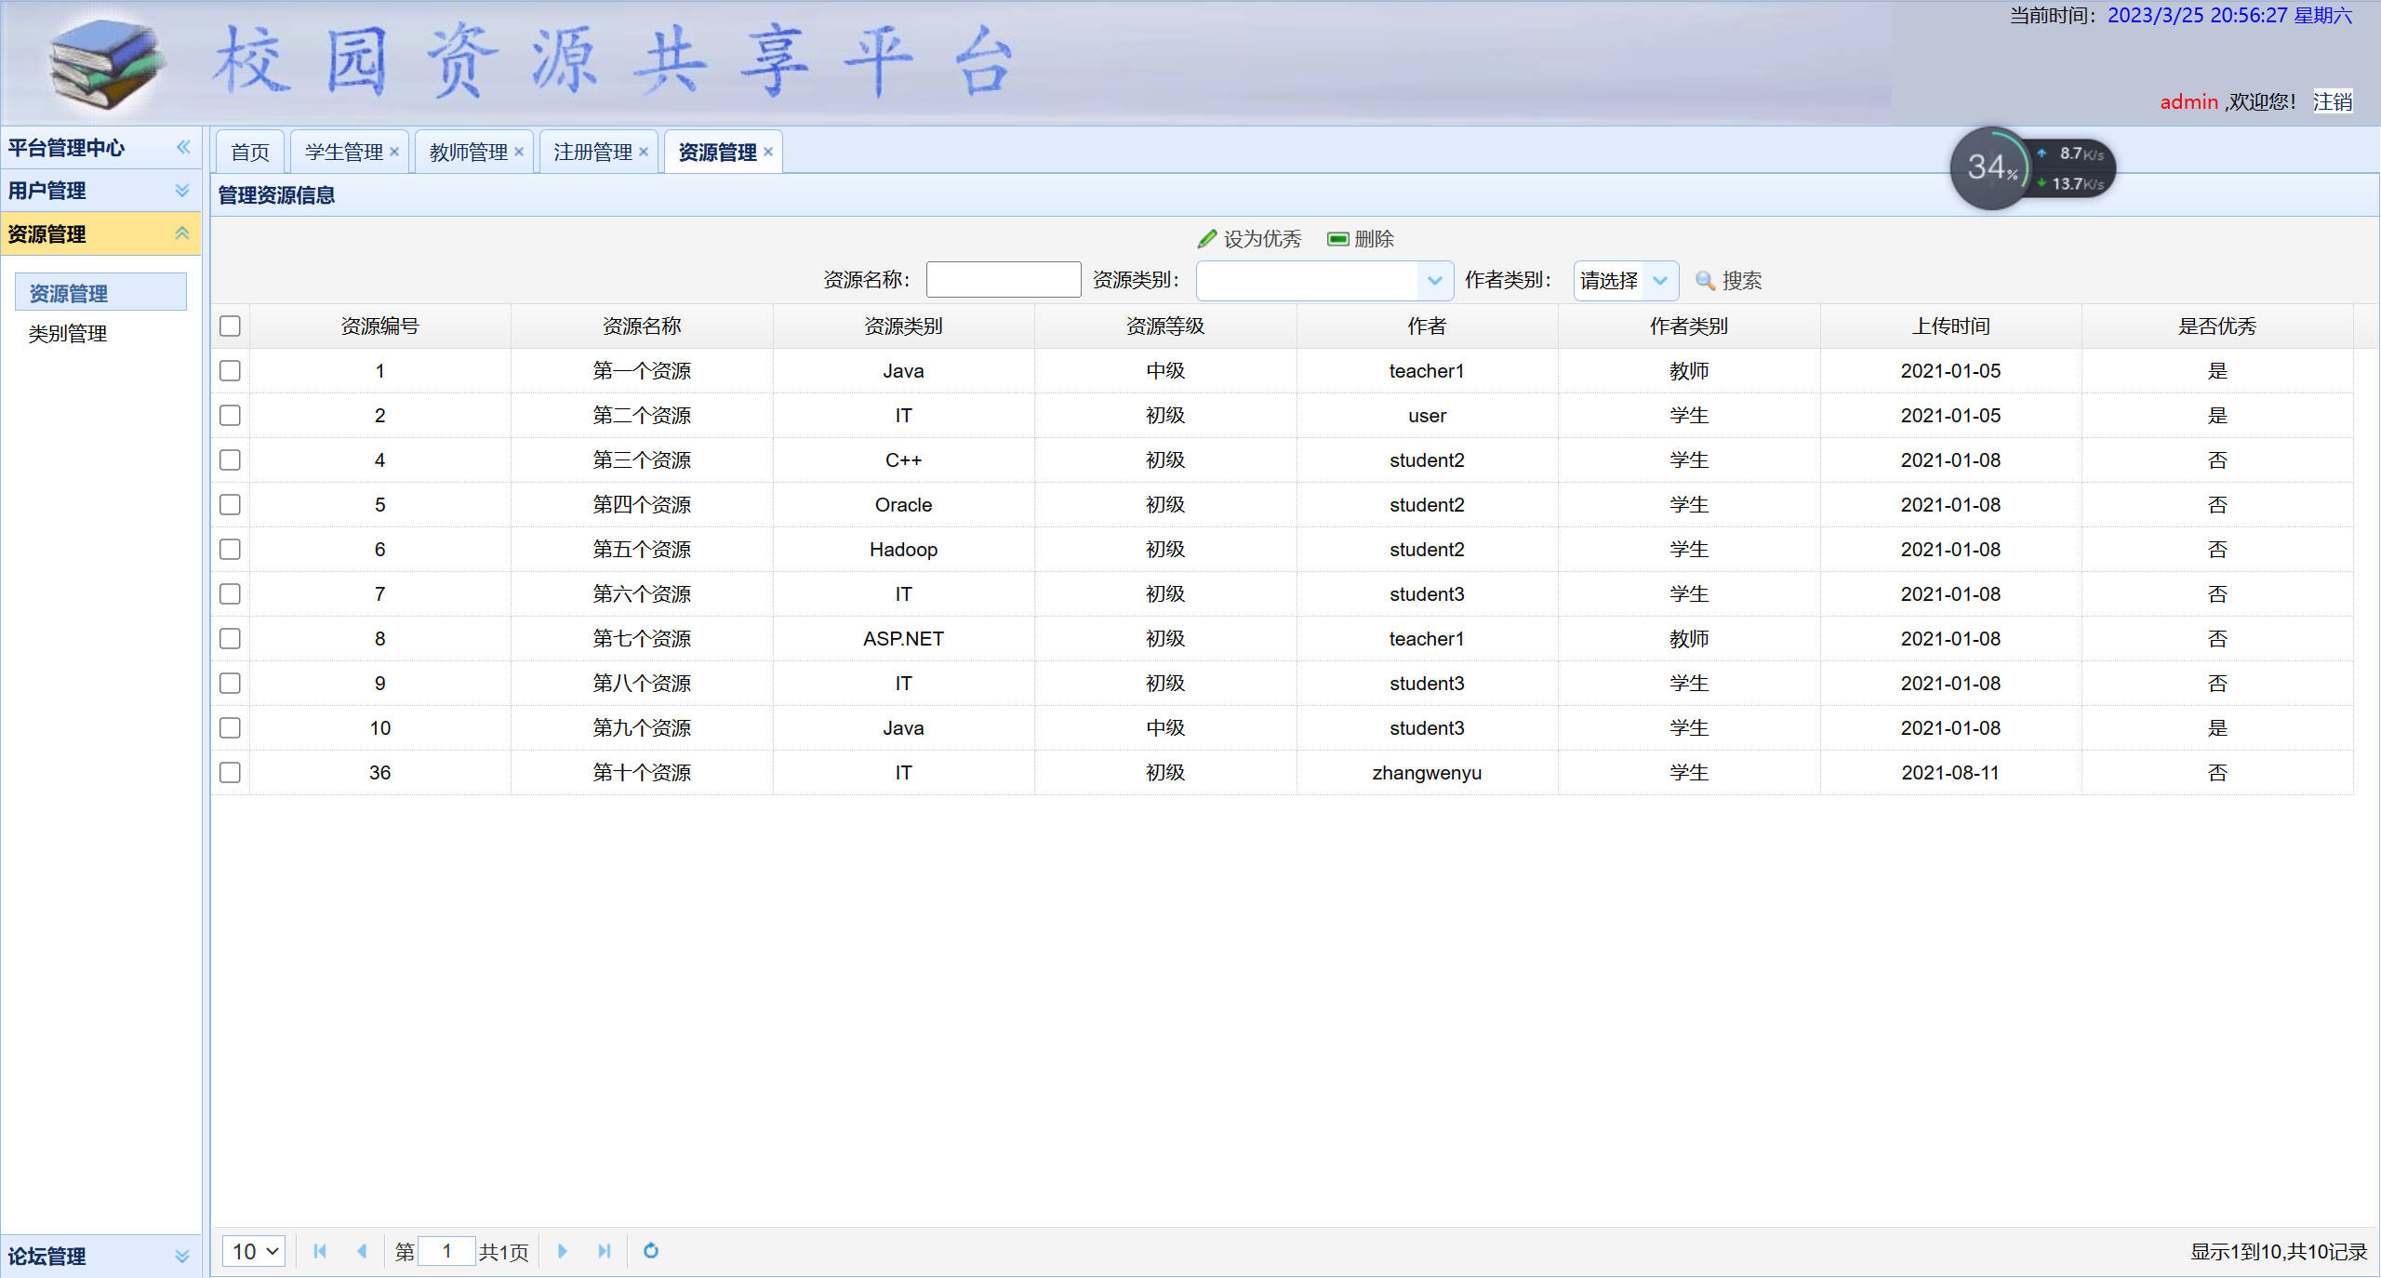Click the 设为优秀 pencil icon
The image size is (2381, 1278).
pyautogui.click(x=1207, y=238)
